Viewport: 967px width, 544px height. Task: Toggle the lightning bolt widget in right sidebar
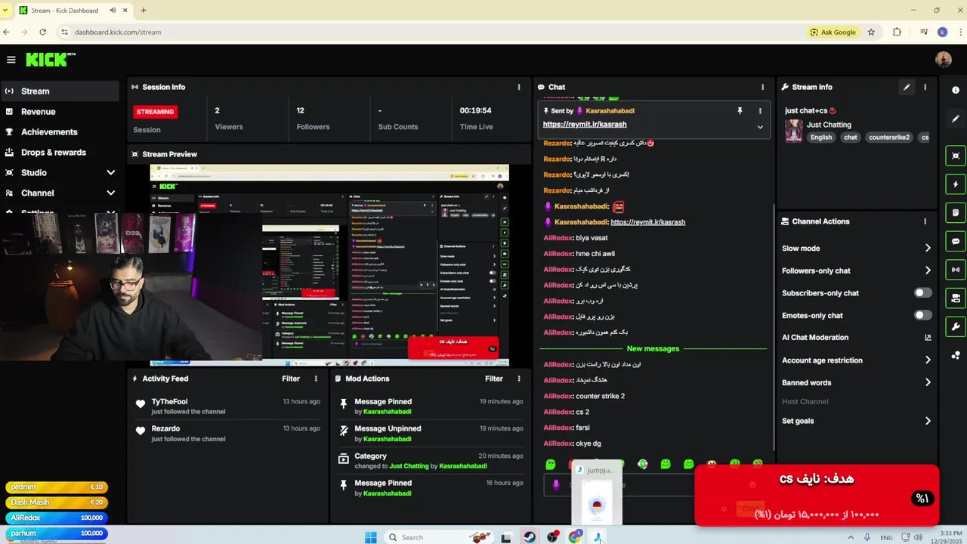956,184
